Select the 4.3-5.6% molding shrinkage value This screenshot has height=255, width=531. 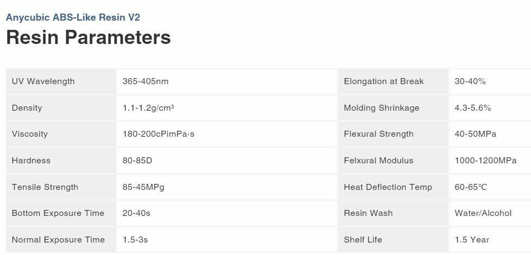473,108
